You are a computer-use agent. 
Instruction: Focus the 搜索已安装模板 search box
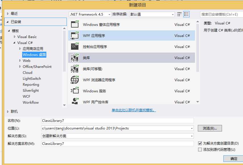(x=222, y=14)
